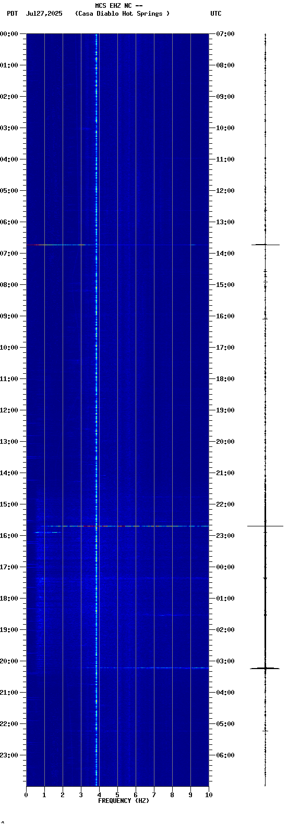
Task: Select the 14:00 PDT time label
Action: point(9,473)
